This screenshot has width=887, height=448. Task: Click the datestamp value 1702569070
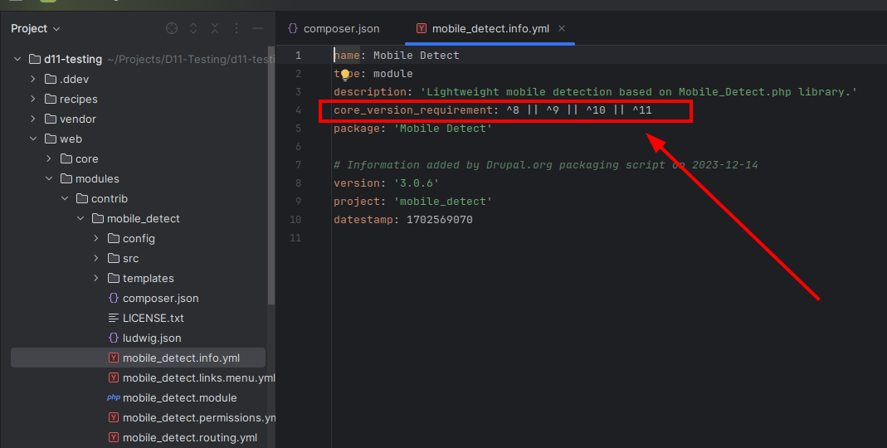tap(440, 220)
